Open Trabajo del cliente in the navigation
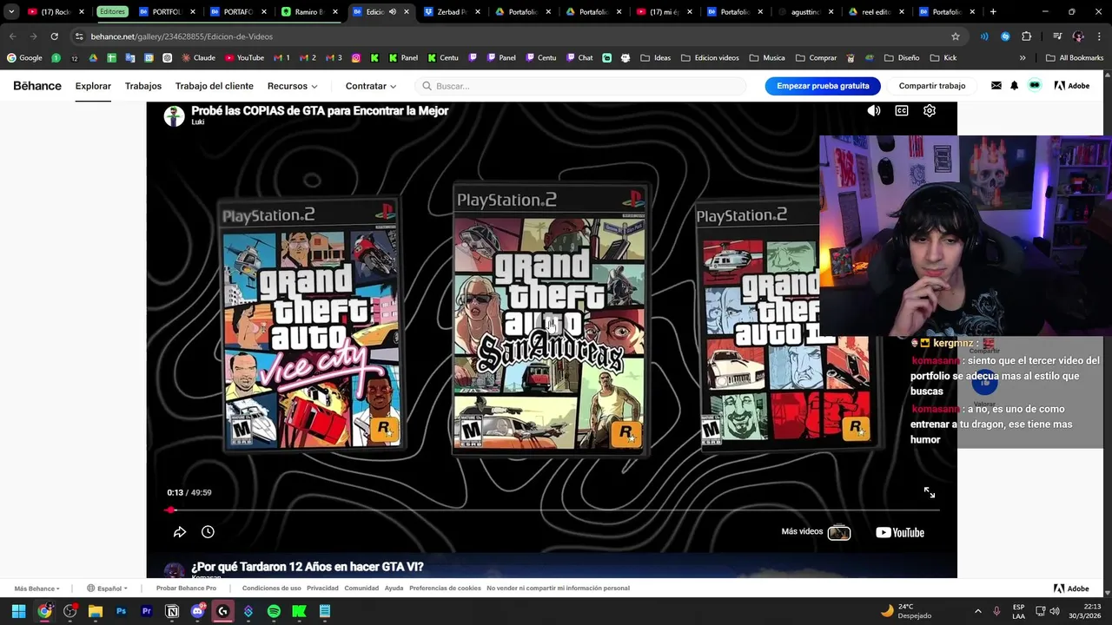Screen dimensions: 1112x625 click(215, 86)
